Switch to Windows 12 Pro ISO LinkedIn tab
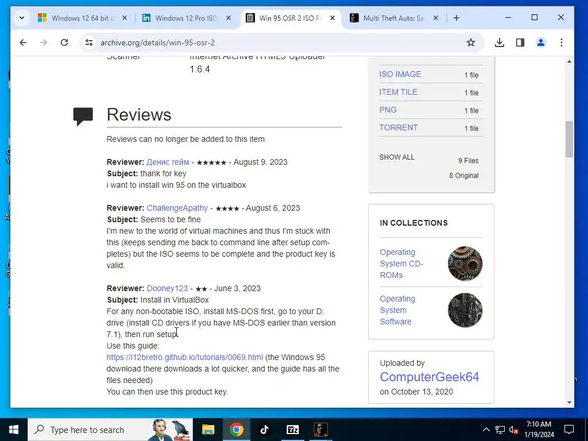 click(x=186, y=18)
